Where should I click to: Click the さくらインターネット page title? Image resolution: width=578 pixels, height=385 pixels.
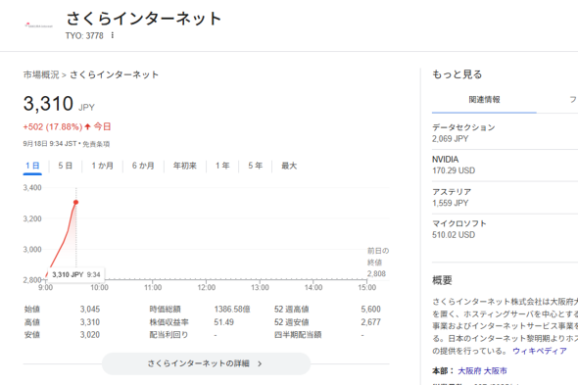144,19
